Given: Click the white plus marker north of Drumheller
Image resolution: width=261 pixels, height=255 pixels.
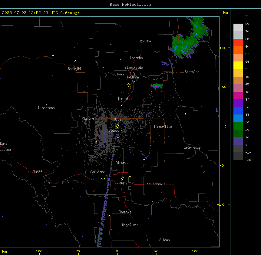Looking at the screenshot, I should pos(185,114).
